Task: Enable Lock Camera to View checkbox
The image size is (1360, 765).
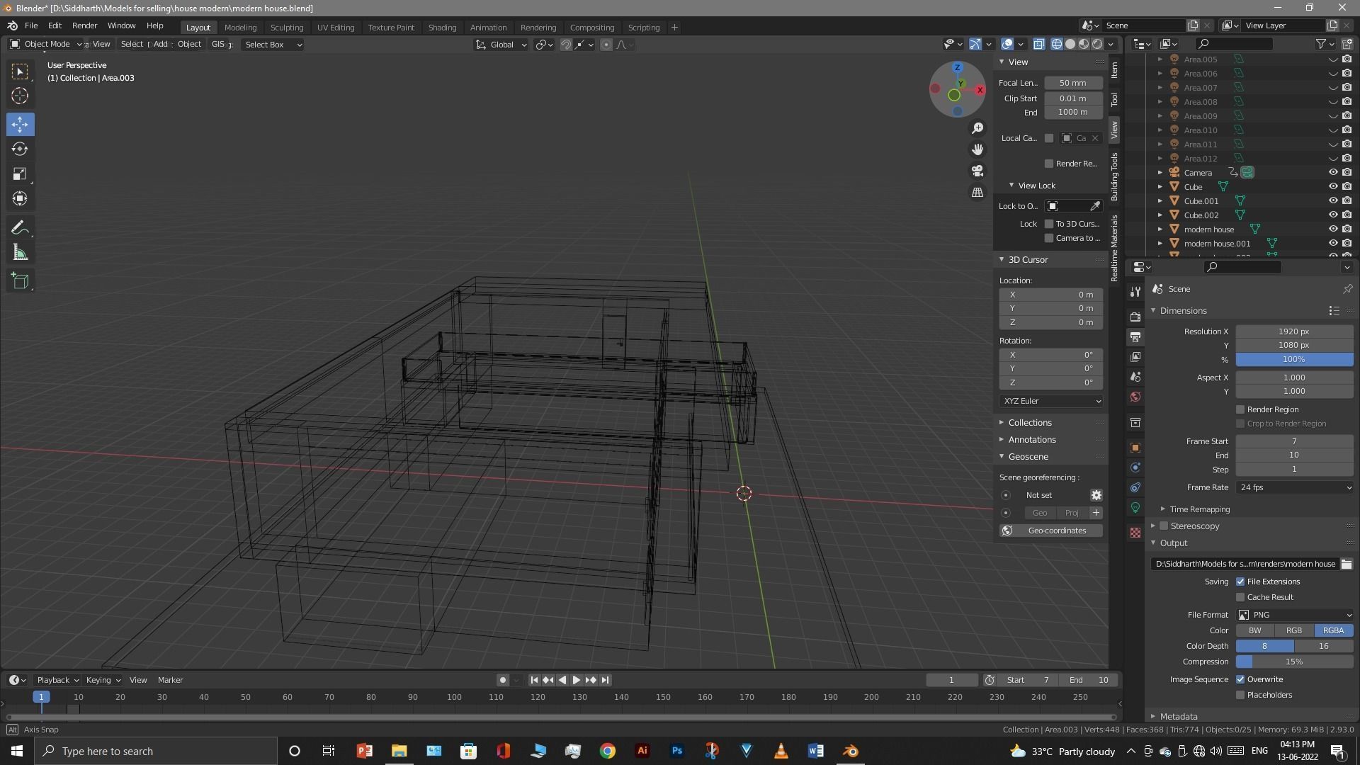Action: click(1049, 238)
